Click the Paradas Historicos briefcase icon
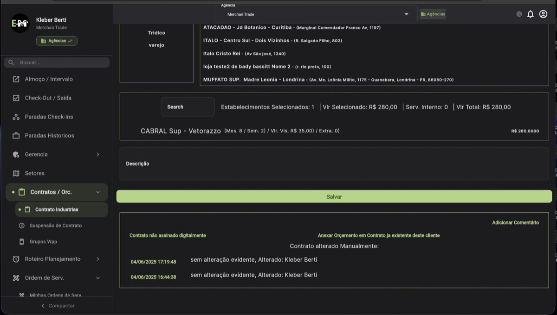Viewport: 557px width, 315px height. pyautogui.click(x=16, y=136)
